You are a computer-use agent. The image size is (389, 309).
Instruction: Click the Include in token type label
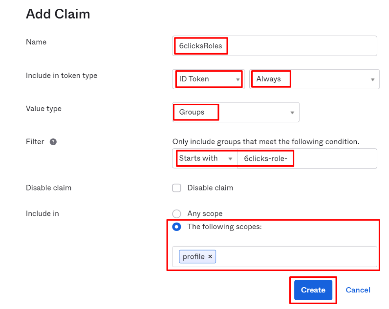62,76
